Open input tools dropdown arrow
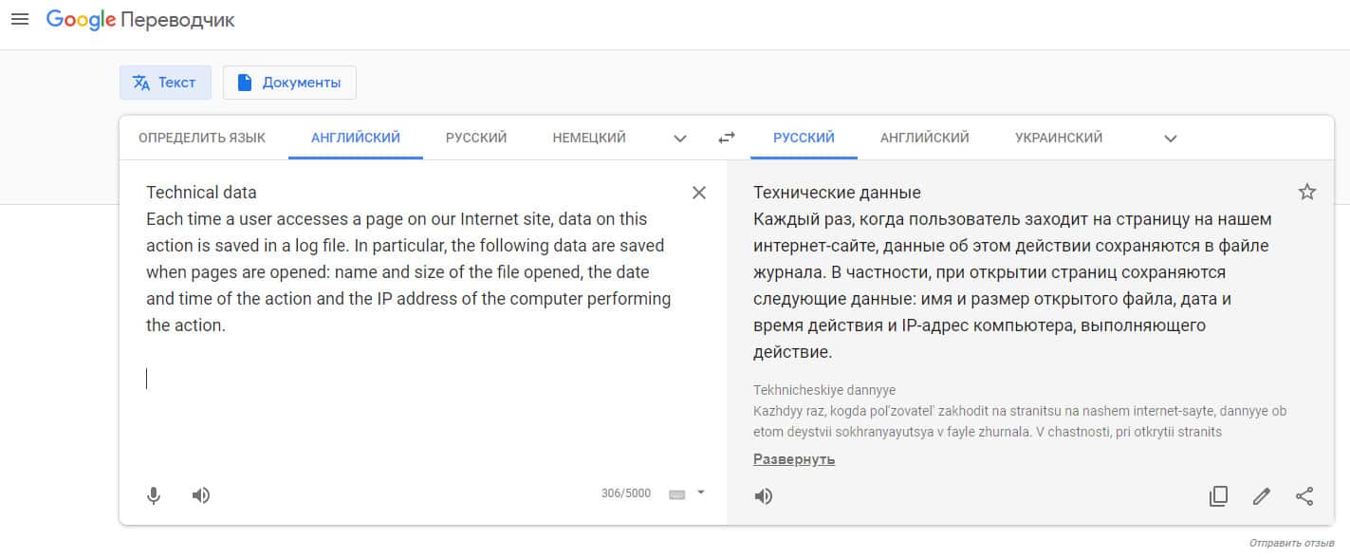1350x557 pixels. tap(701, 492)
